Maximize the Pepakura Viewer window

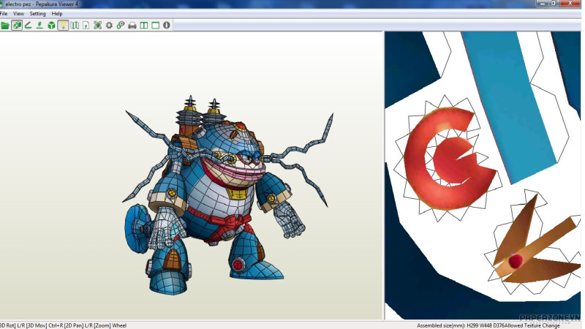pyautogui.click(x=554, y=4)
